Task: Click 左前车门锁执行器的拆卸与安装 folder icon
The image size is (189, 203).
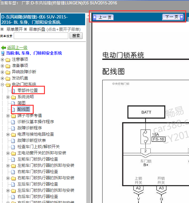Action: click(13, 166)
